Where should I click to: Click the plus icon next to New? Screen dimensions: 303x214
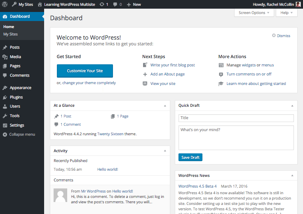(x=129, y=5)
